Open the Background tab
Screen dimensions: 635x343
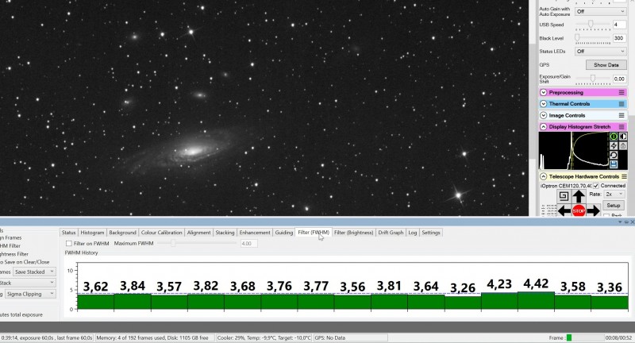coord(122,233)
